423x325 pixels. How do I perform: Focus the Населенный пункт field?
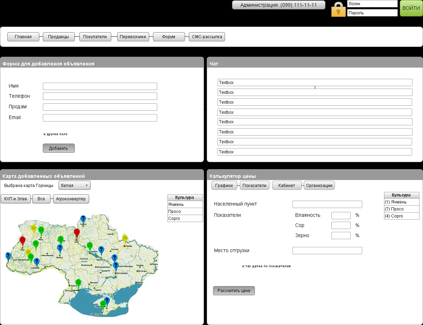327,205
